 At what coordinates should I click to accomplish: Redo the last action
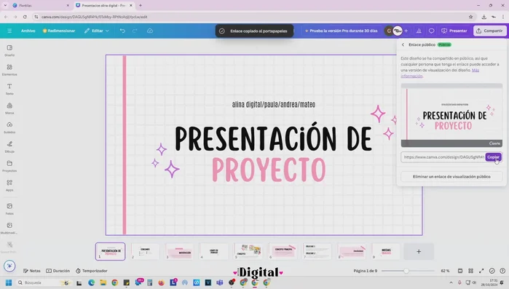coord(135,31)
